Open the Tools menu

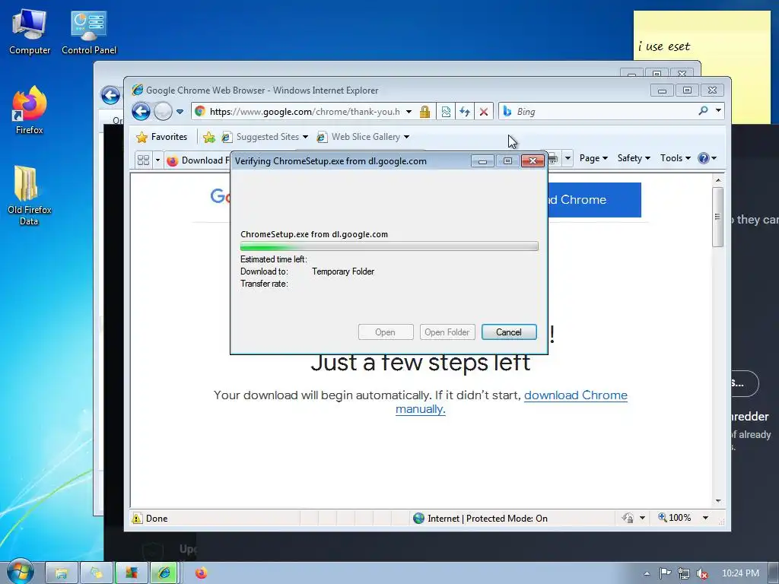point(676,158)
